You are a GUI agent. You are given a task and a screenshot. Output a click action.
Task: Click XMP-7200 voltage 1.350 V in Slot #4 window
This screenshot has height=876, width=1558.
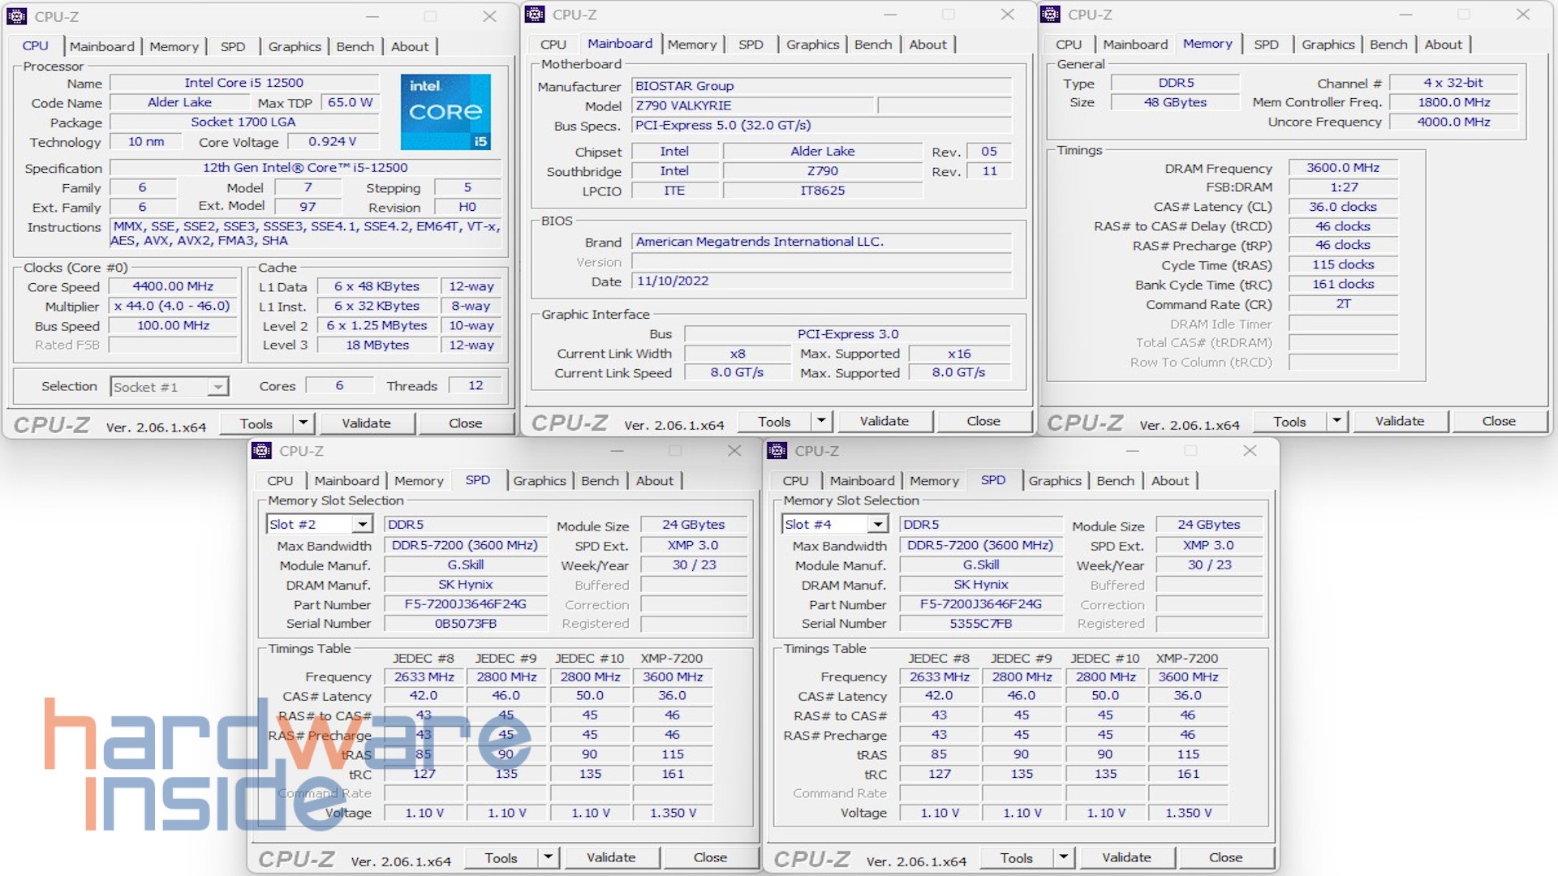[1188, 813]
